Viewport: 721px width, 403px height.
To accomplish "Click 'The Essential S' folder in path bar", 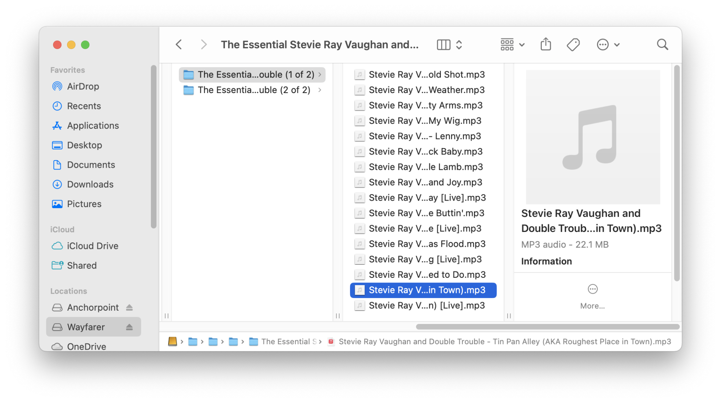I will [x=283, y=341].
